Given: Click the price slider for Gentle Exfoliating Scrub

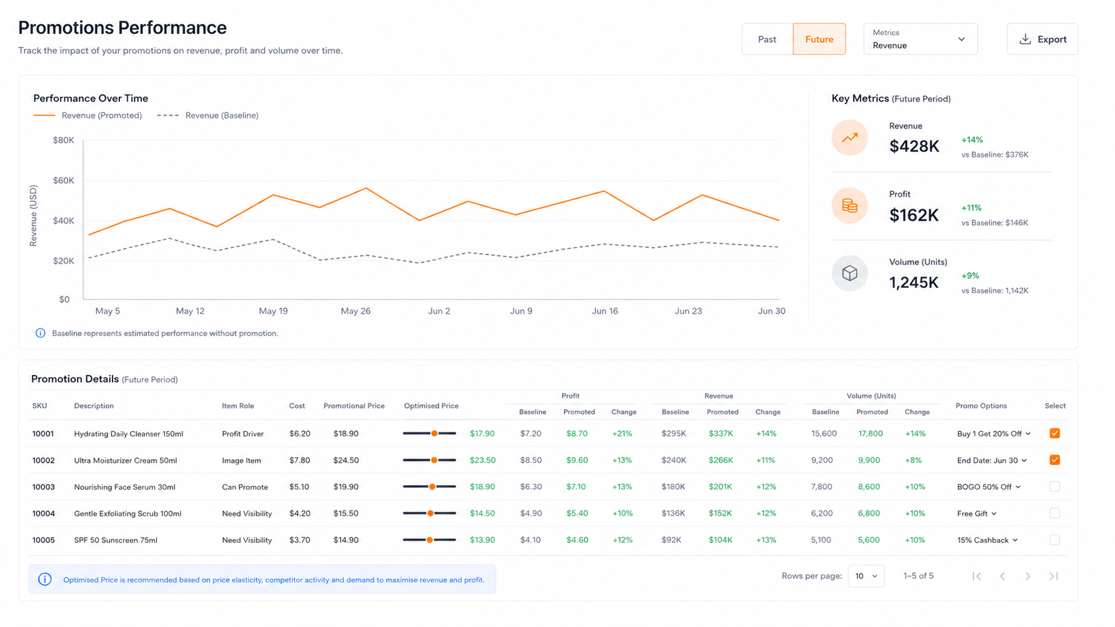Looking at the screenshot, I should pos(429,514).
